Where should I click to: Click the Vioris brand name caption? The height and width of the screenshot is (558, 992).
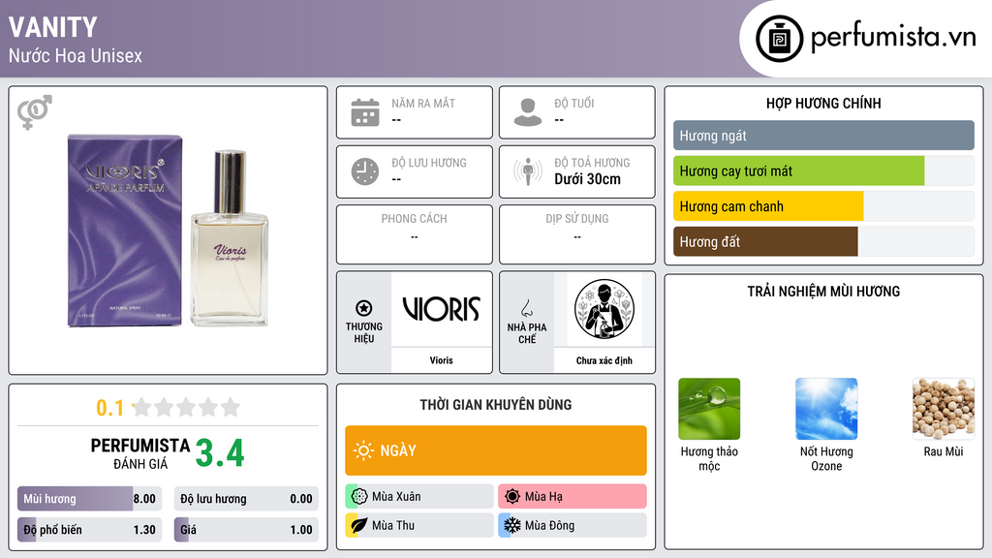pos(441,360)
